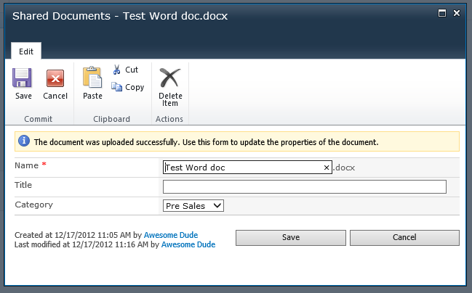Clear the Name field with its X
This screenshot has width=472, height=293.
[327, 168]
